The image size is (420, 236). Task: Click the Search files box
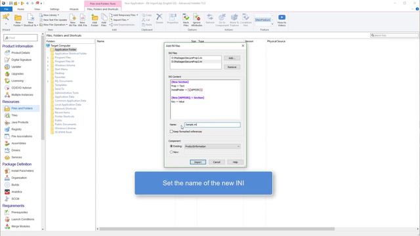(394, 35)
